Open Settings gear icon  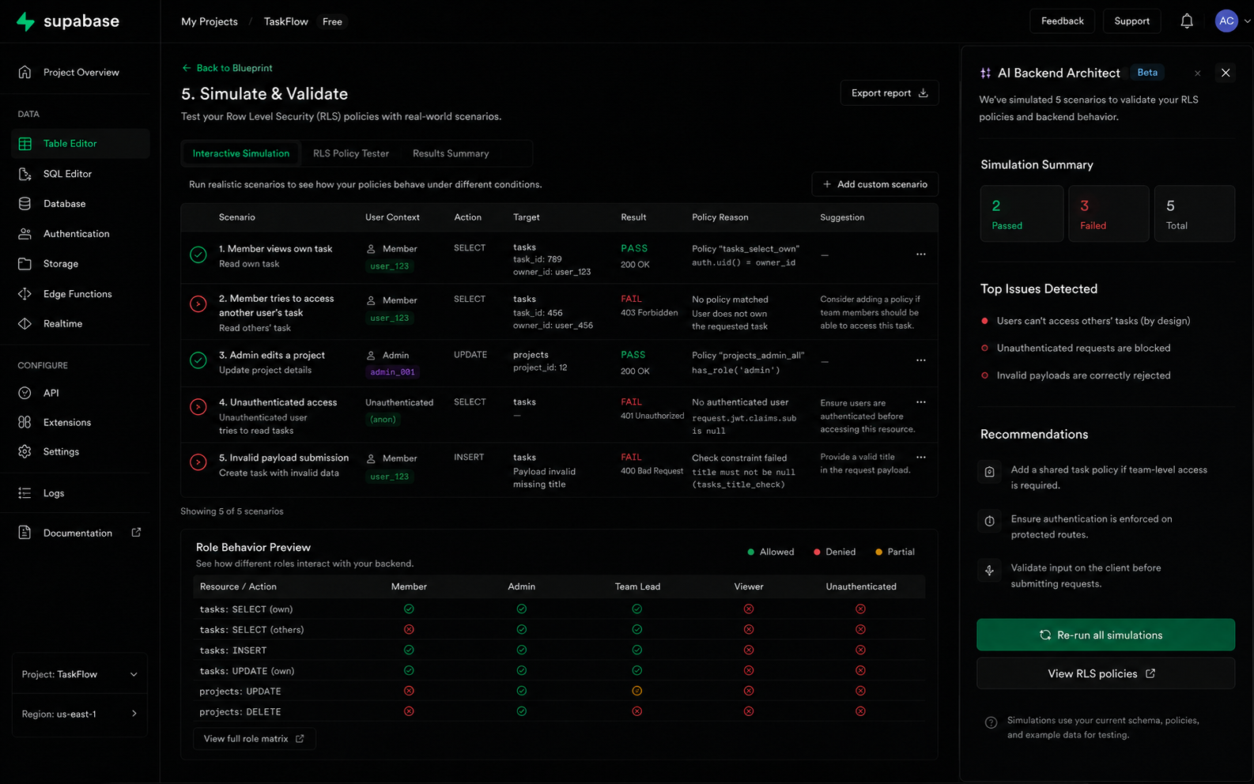[25, 451]
